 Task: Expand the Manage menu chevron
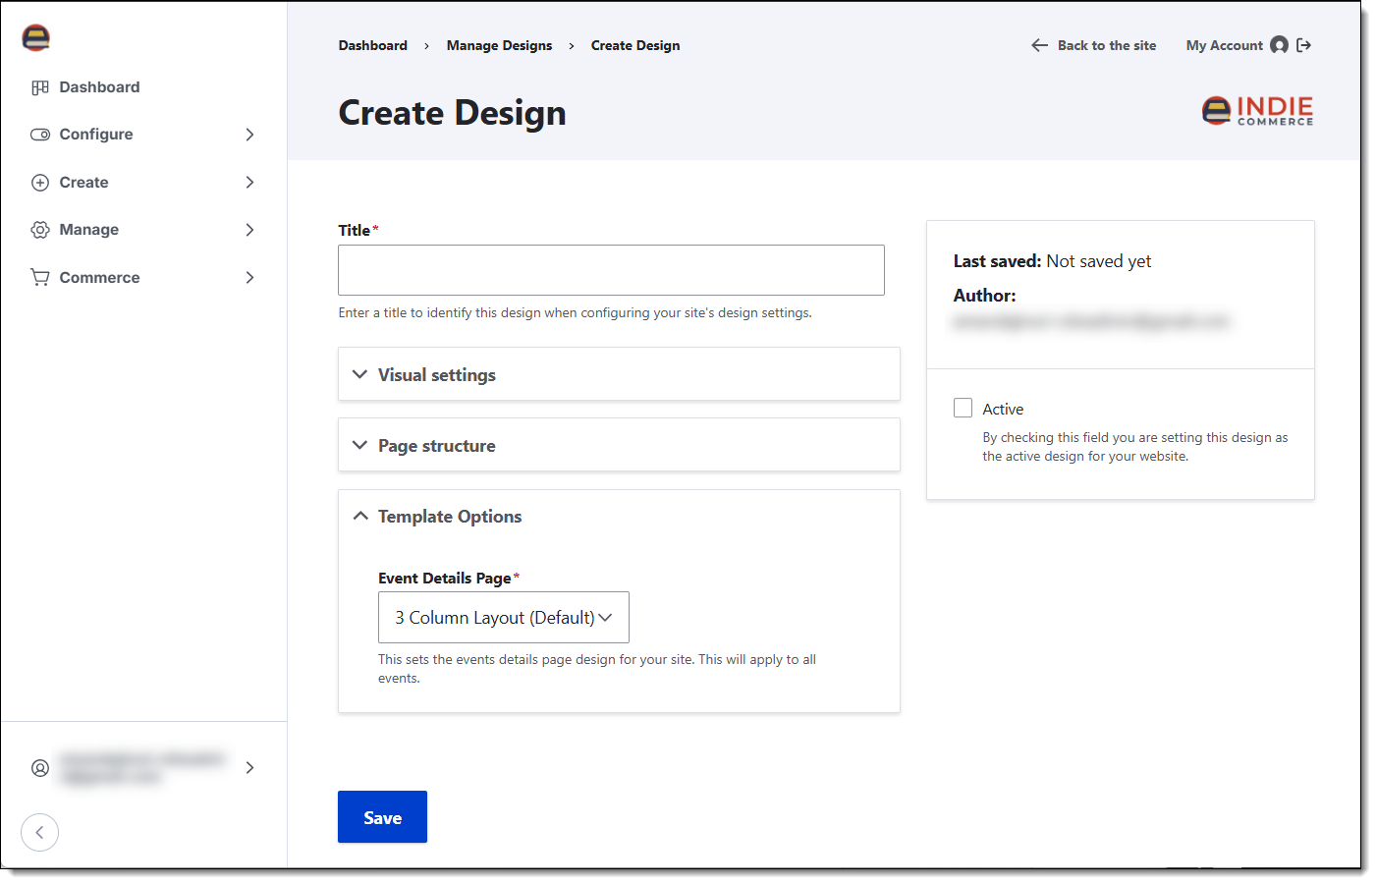point(249,230)
